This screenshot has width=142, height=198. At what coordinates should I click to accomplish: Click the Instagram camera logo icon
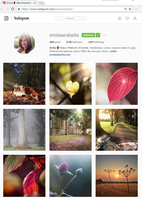[6, 18]
